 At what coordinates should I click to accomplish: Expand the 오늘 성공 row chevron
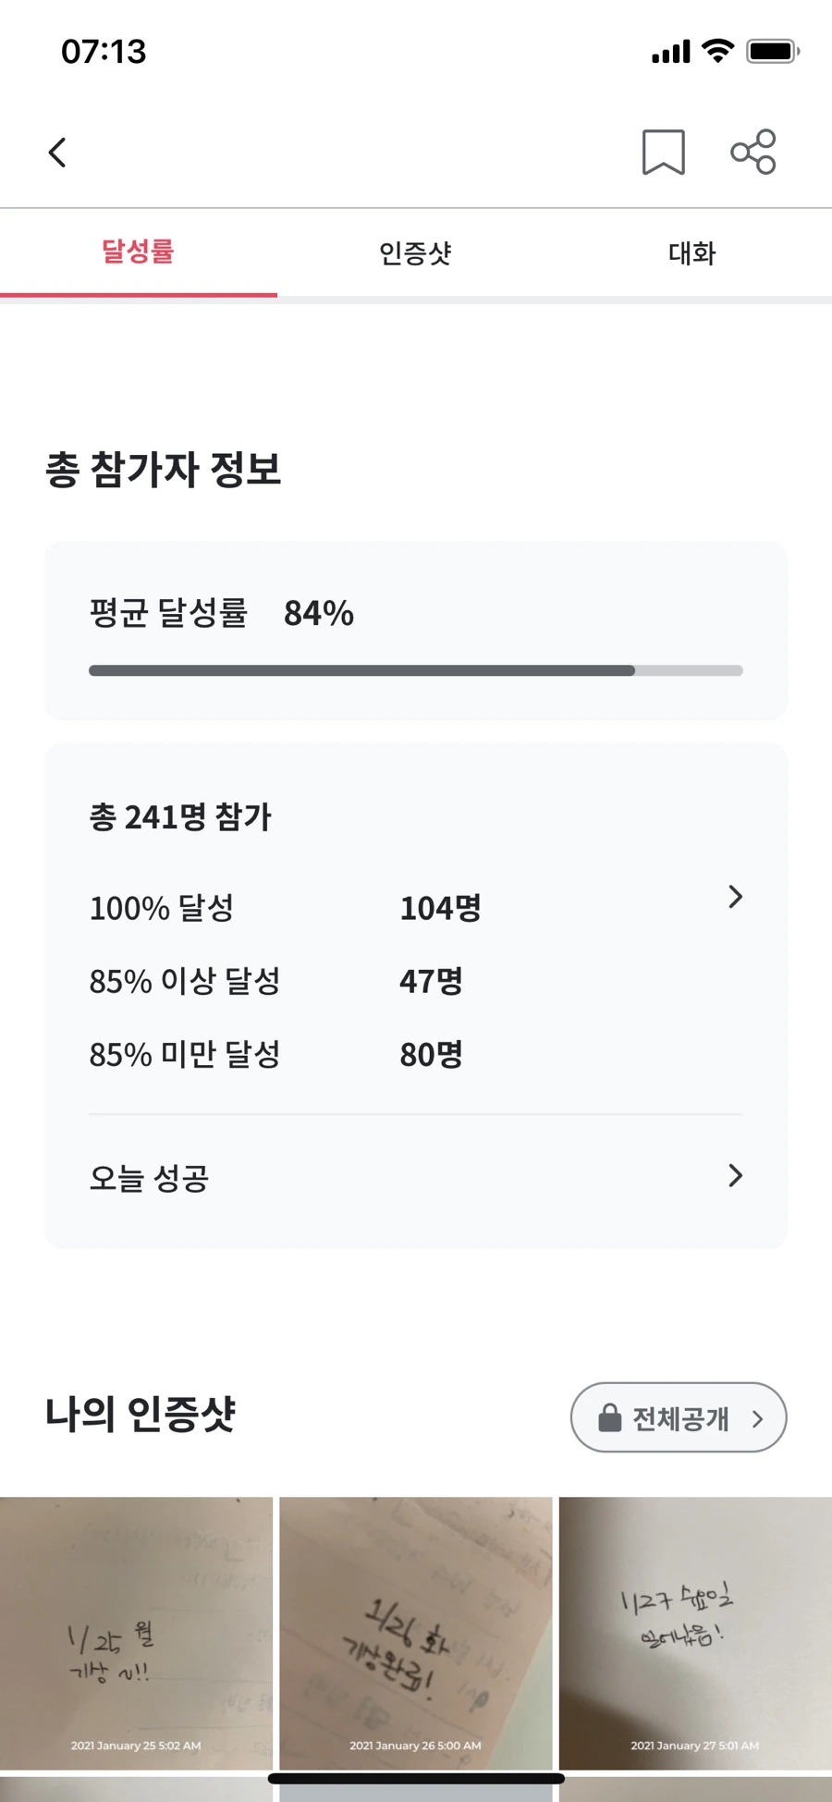[735, 1175]
